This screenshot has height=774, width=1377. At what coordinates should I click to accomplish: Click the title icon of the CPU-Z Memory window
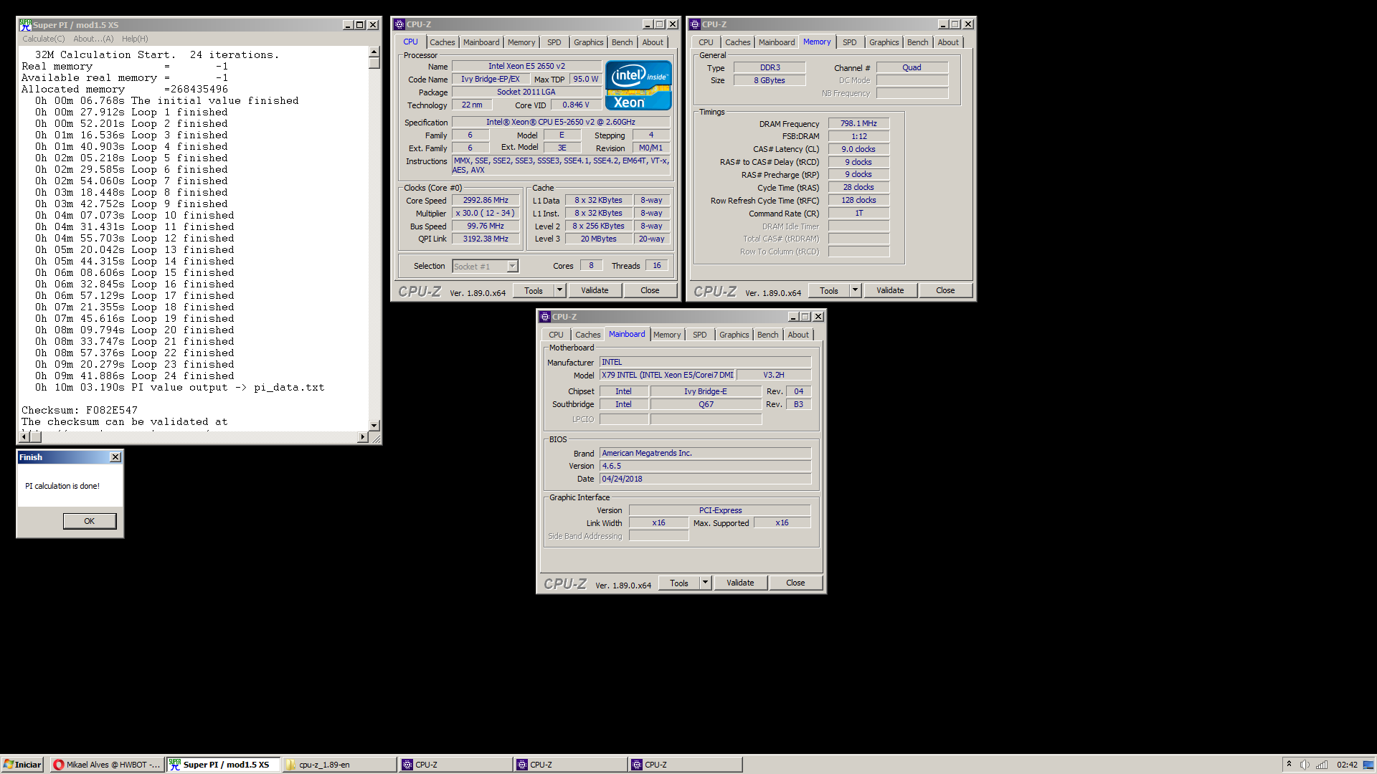[695, 24]
